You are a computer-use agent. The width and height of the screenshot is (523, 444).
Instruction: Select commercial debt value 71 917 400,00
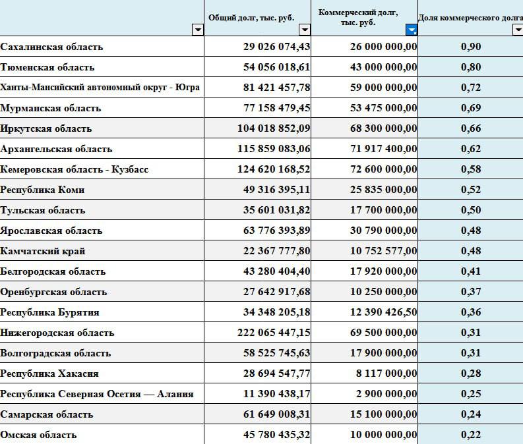pyautogui.click(x=364, y=149)
